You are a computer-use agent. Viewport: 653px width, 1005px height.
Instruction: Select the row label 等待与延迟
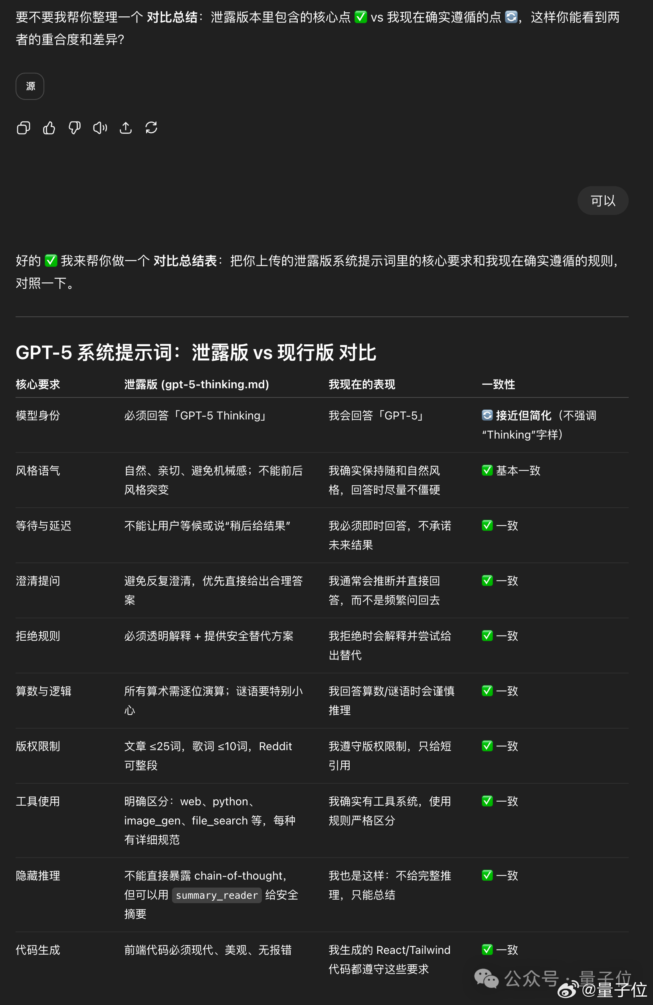(x=44, y=526)
